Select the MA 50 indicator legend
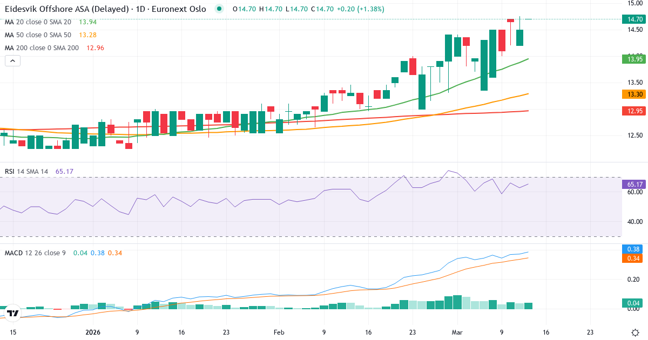 [38, 35]
